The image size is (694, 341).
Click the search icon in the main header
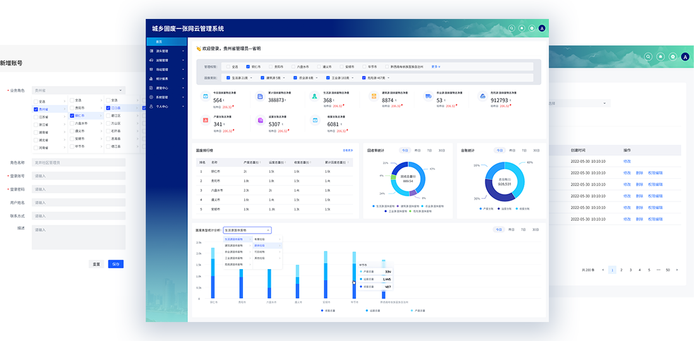pos(511,28)
